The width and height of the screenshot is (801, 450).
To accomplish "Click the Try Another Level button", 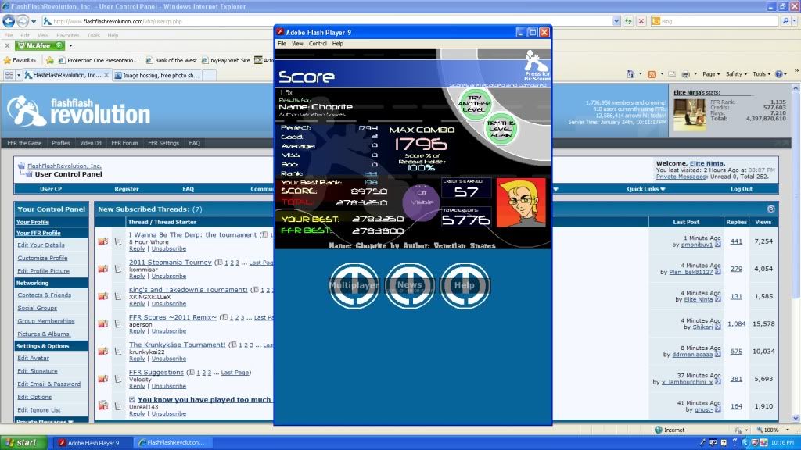I will point(475,103).
